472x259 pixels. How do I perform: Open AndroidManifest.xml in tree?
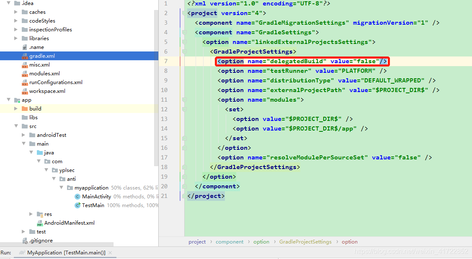69,223
